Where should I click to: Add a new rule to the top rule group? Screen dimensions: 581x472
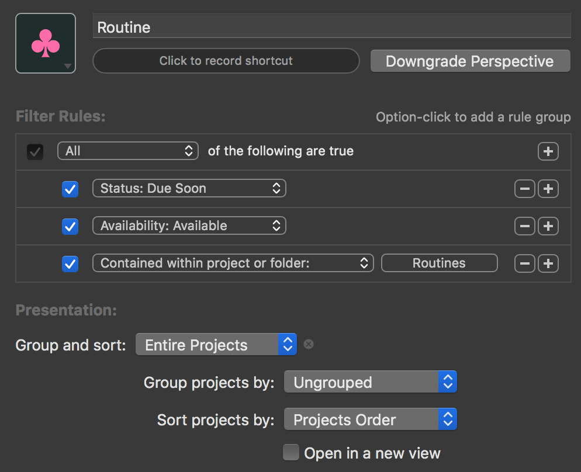[548, 151]
